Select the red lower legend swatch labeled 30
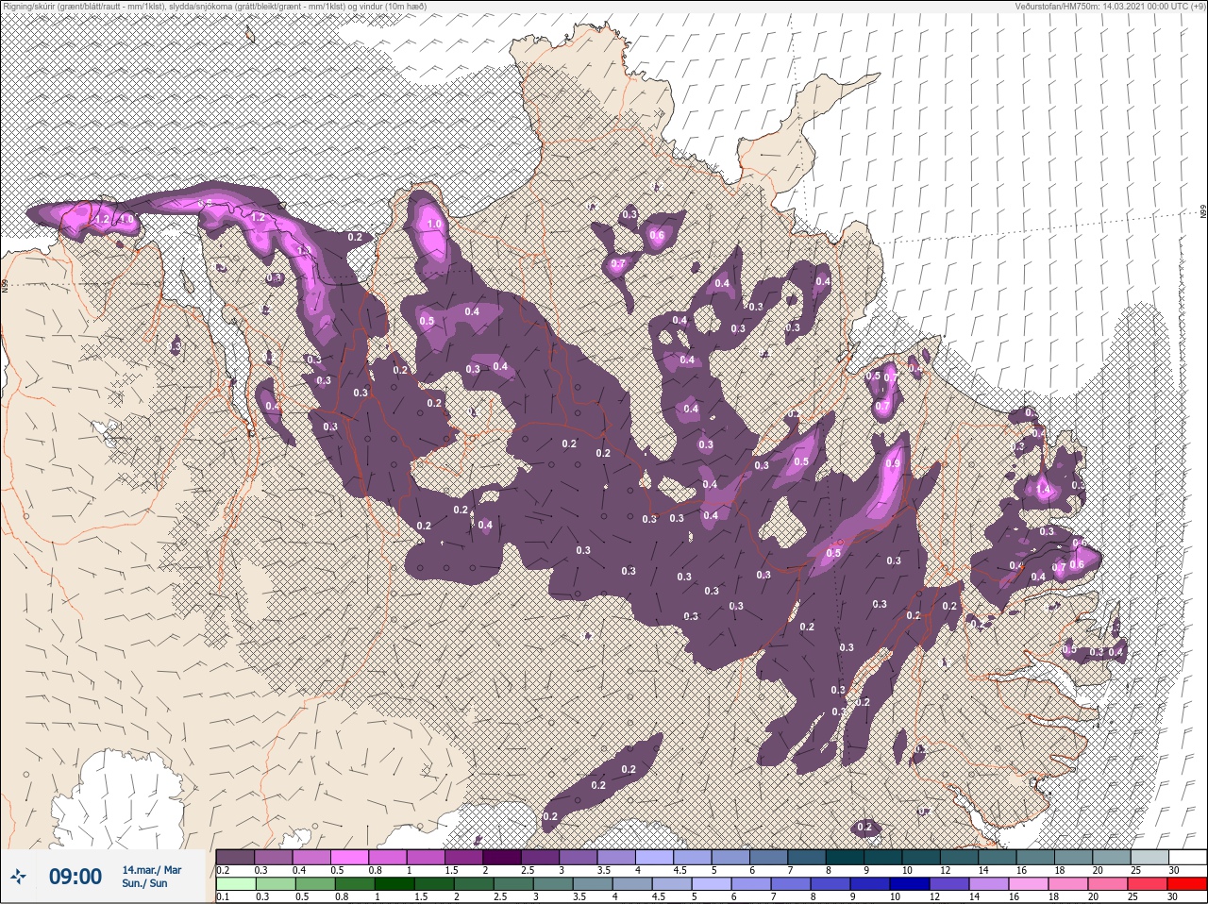 pos(1187,883)
